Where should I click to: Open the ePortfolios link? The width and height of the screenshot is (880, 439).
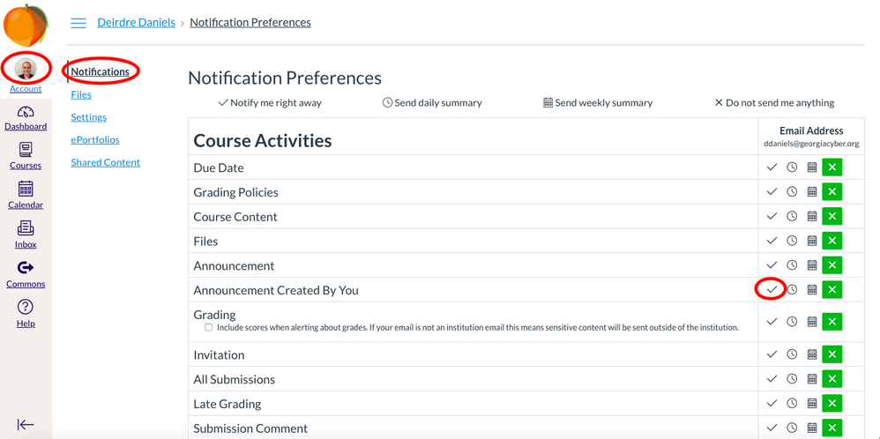click(95, 140)
